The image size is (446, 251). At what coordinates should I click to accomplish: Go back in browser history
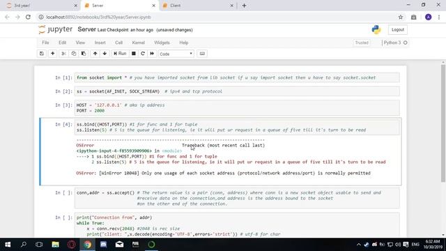tap(7, 17)
